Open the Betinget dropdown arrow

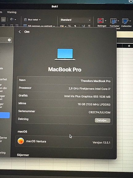(106, 21)
